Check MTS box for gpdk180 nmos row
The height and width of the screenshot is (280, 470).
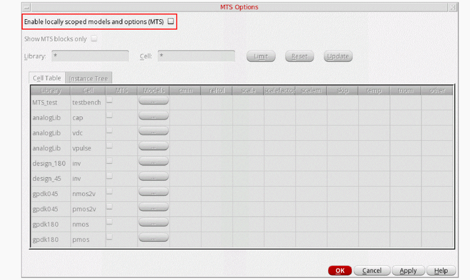[x=109, y=222]
